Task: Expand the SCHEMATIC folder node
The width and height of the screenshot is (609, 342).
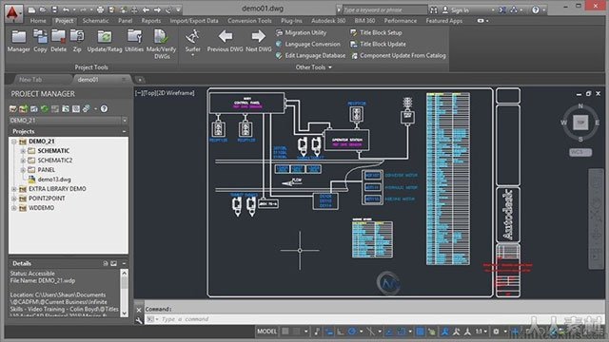Action: click(x=23, y=151)
